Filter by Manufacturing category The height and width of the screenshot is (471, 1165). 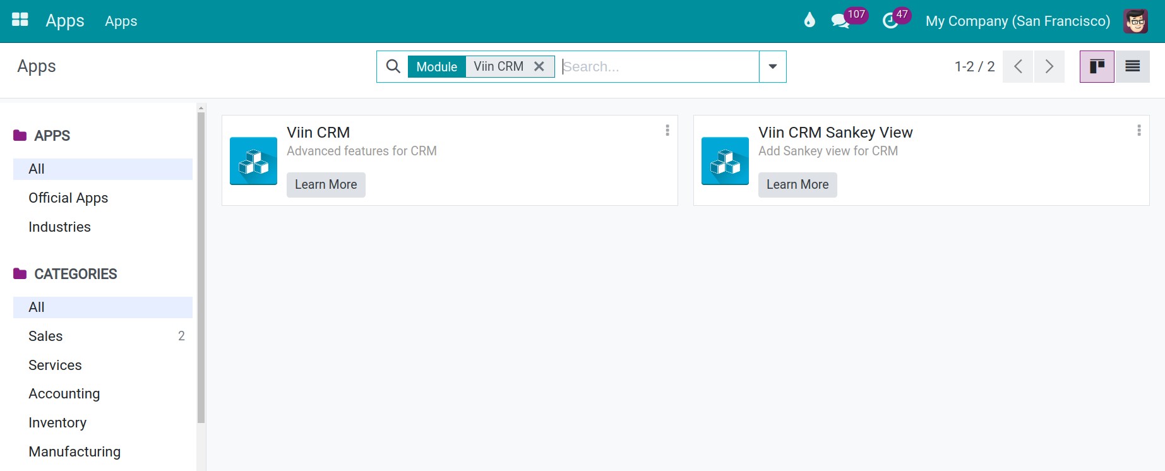coord(103,451)
